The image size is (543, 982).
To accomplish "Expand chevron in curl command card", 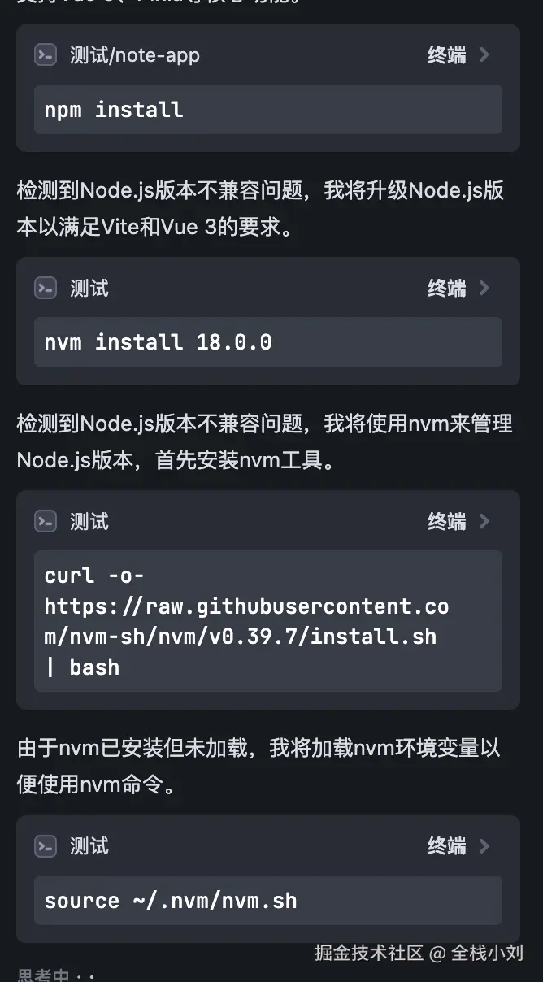I will click(x=484, y=521).
